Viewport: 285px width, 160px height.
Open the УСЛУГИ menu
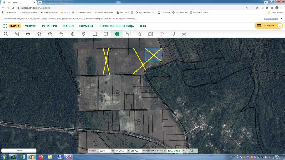(x=31, y=26)
